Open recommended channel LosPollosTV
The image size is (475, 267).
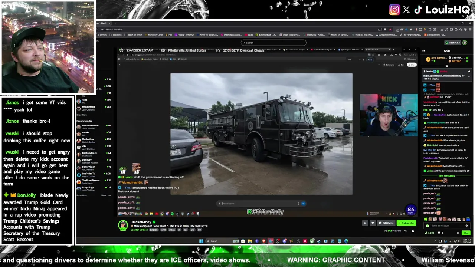[x=94, y=174]
